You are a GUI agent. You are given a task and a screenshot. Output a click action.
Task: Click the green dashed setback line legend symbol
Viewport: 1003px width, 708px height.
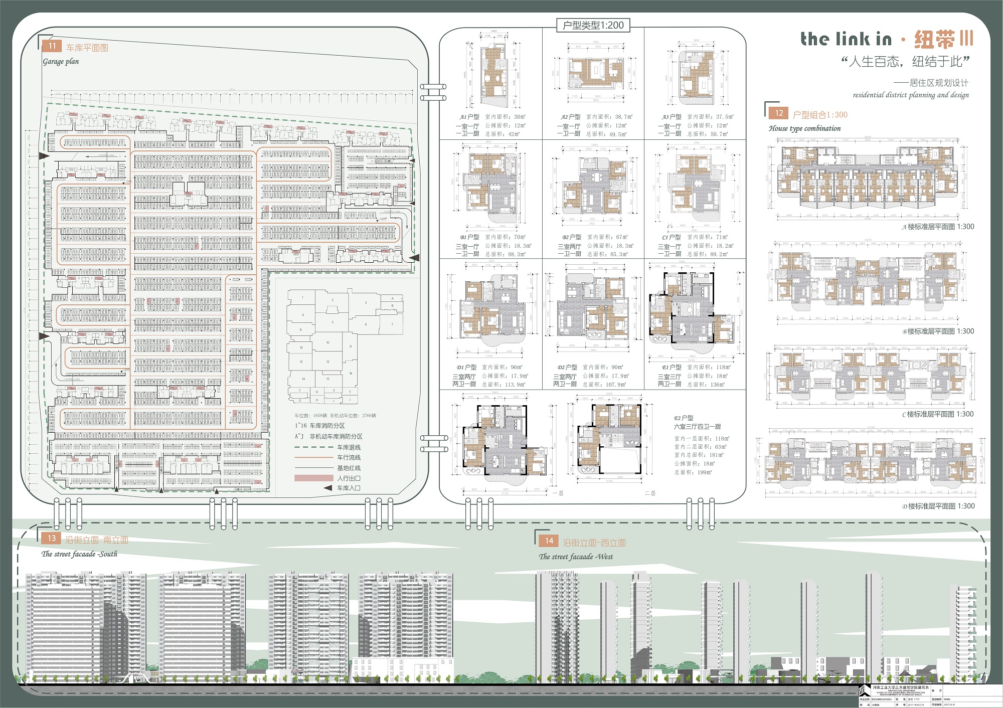(x=313, y=447)
